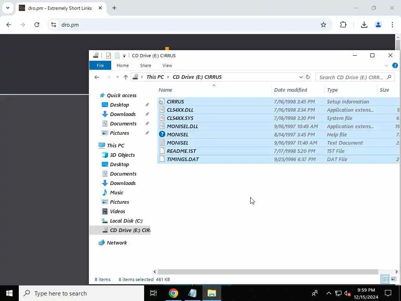Close the dro.pm Chrome tab
This screenshot has width=401, height=301.
[100, 8]
